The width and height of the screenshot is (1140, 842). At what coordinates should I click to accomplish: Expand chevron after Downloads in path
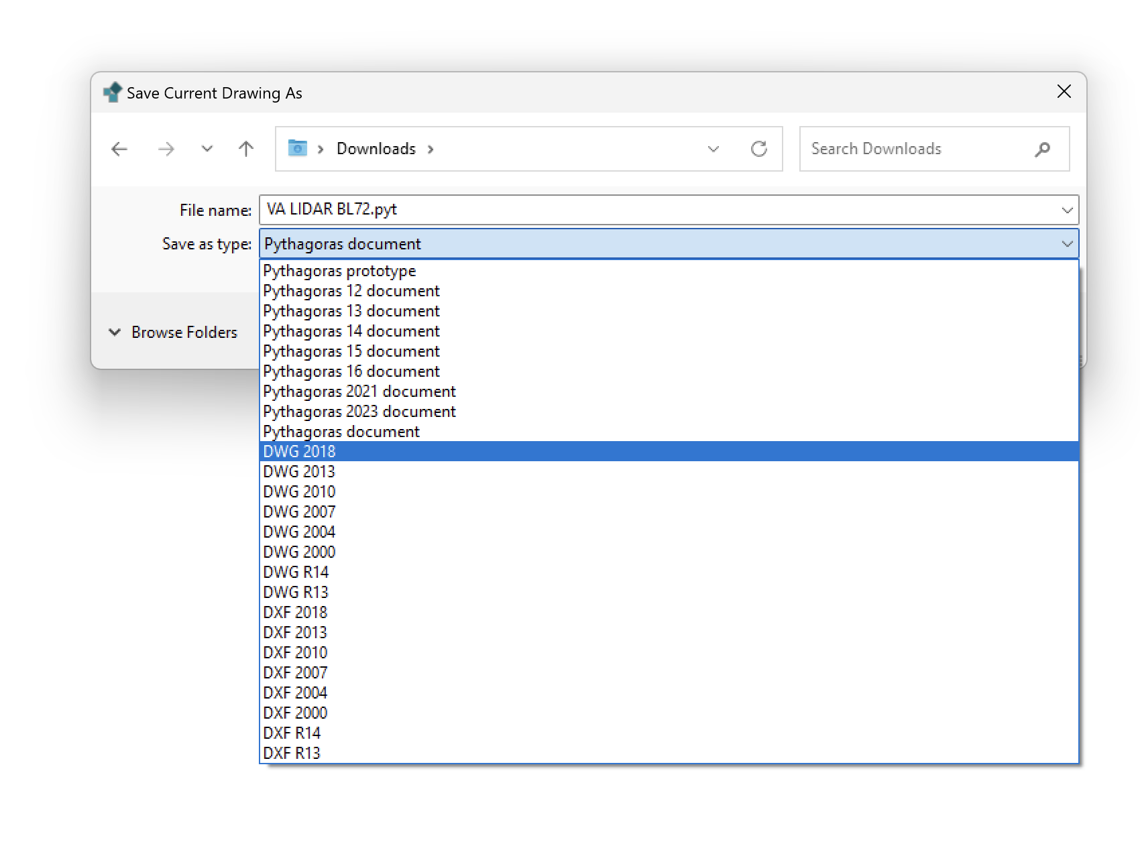[x=431, y=149]
